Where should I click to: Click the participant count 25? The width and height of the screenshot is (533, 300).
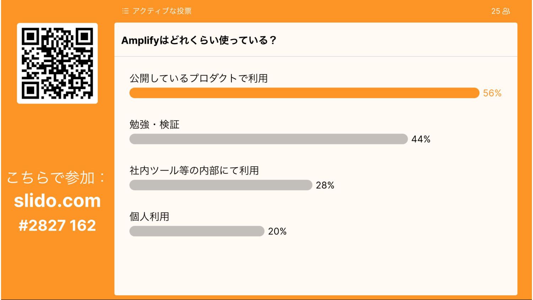click(496, 11)
